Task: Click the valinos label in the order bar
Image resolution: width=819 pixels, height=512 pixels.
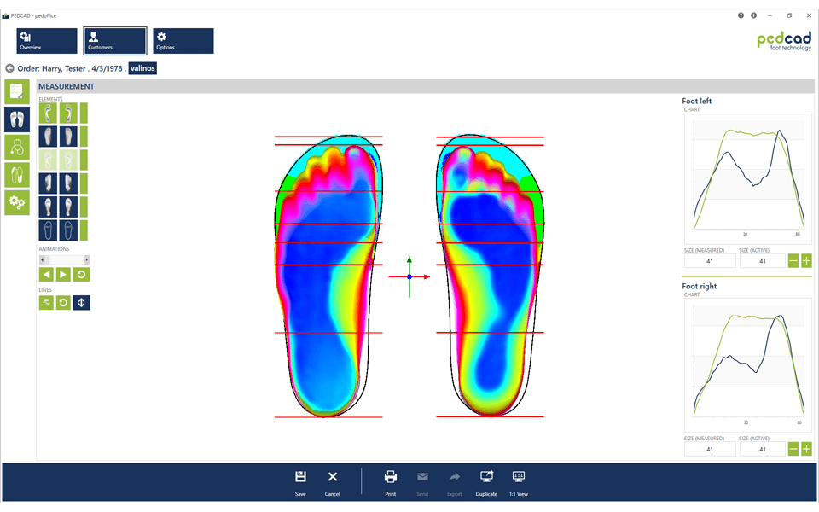Action: click(x=142, y=68)
